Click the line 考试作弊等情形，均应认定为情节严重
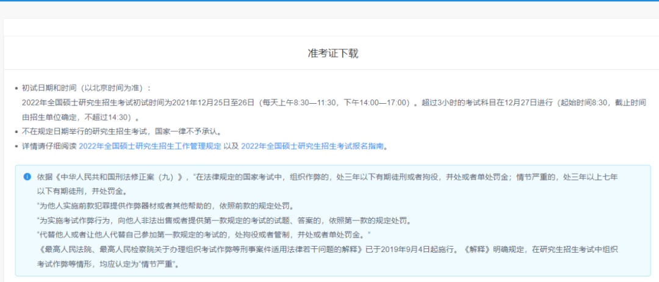659x282 pixels. [x=109, y=265]
